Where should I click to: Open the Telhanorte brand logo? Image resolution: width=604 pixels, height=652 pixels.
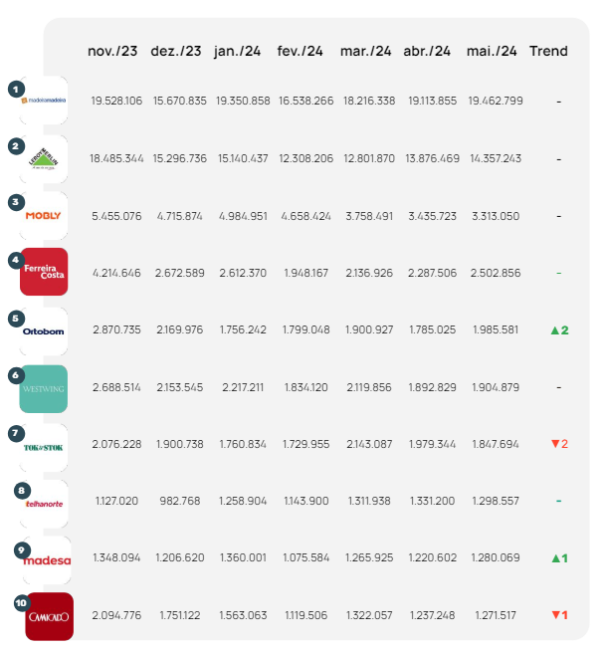pos(45,503)
